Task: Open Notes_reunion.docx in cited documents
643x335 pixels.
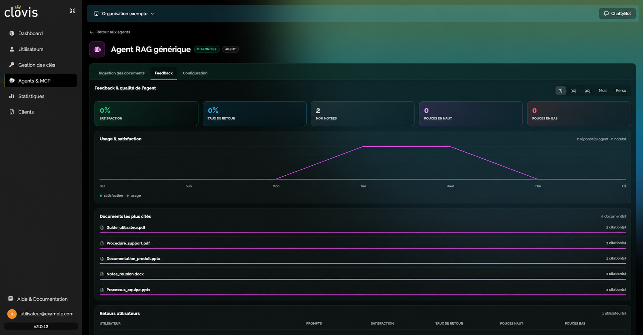Action: pyautogui.click(x=125, y=274)
